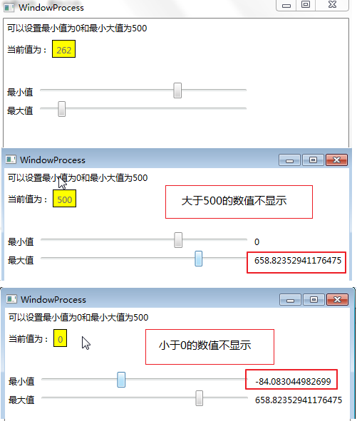
Task: Click app icon in top WindowProcess title bar
Action: coord(9,8)
